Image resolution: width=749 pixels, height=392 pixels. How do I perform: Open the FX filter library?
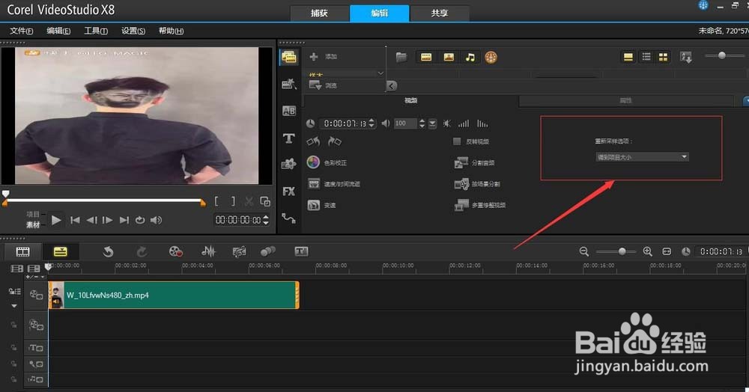pos(288,192)
